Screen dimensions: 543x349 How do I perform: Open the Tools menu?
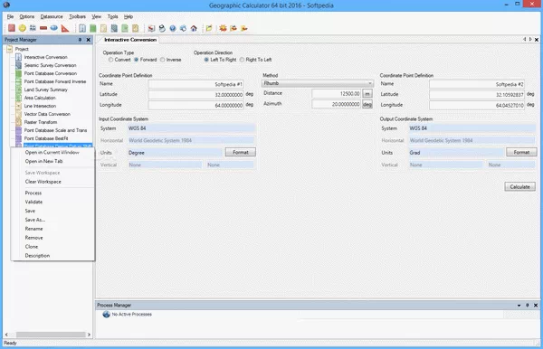(112, 16)
